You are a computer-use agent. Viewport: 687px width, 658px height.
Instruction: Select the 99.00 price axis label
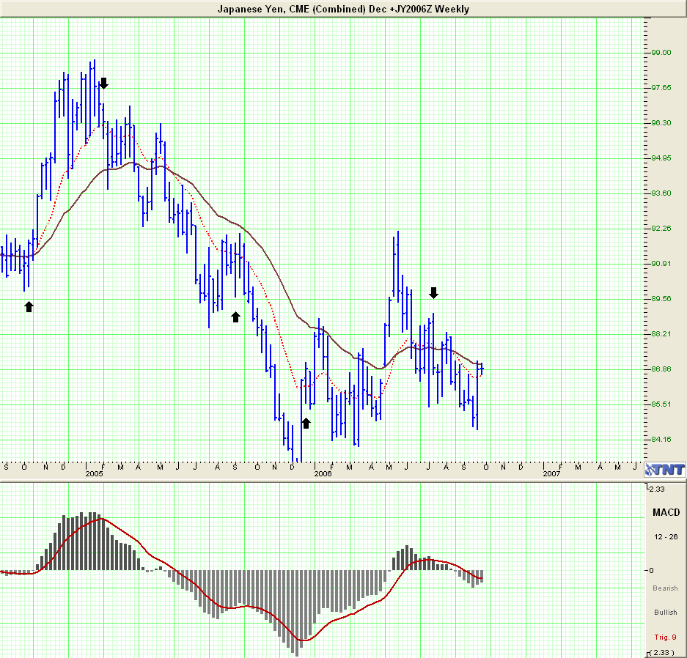661,53
